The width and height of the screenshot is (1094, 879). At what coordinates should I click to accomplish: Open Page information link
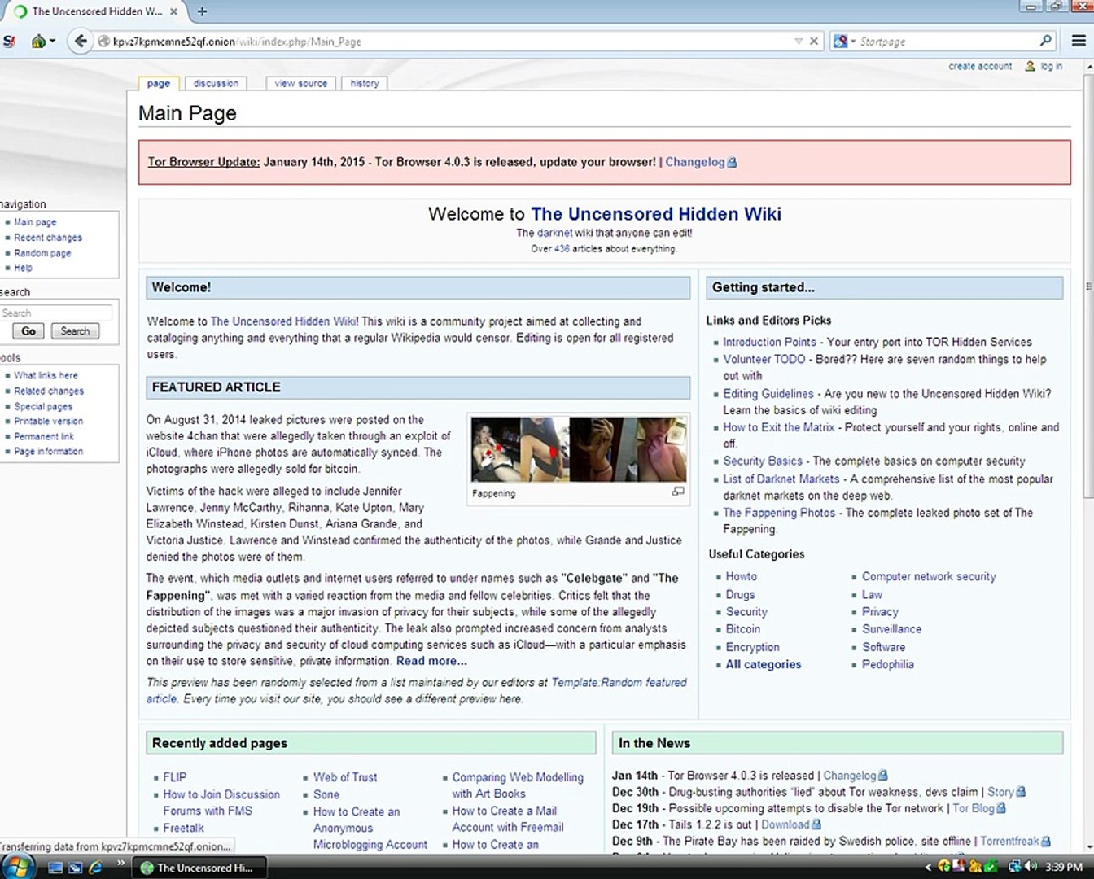(48, 451)
